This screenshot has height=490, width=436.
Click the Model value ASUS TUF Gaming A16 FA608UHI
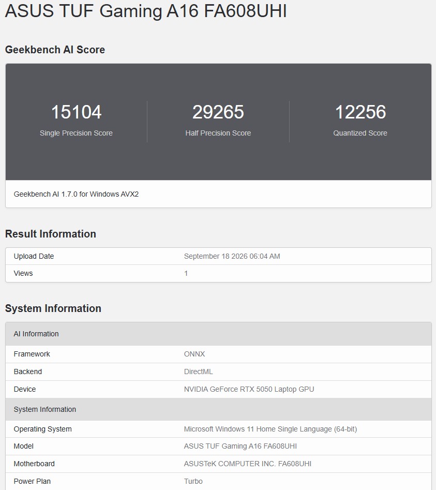[x=240, y=446]
